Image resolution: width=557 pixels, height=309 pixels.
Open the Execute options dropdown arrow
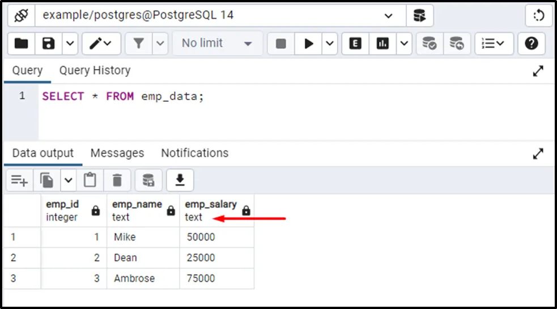330,44
